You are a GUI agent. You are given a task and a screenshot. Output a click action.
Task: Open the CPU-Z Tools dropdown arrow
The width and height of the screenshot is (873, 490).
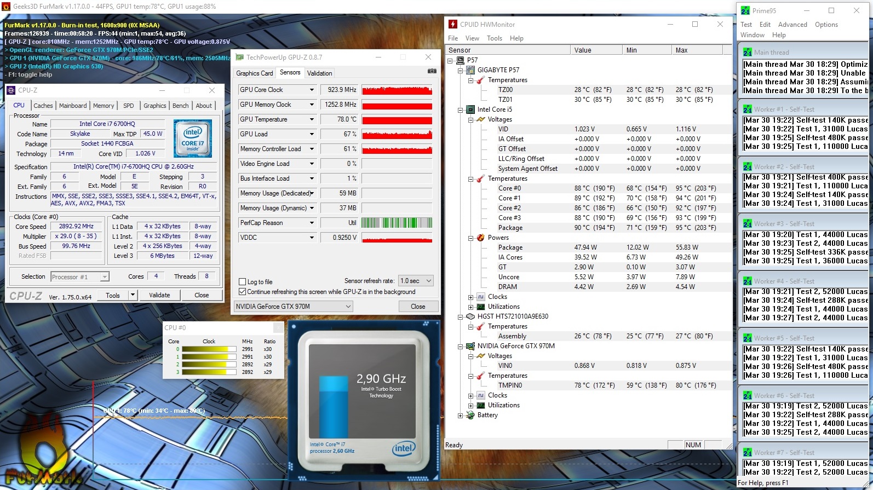coord(133,295)
